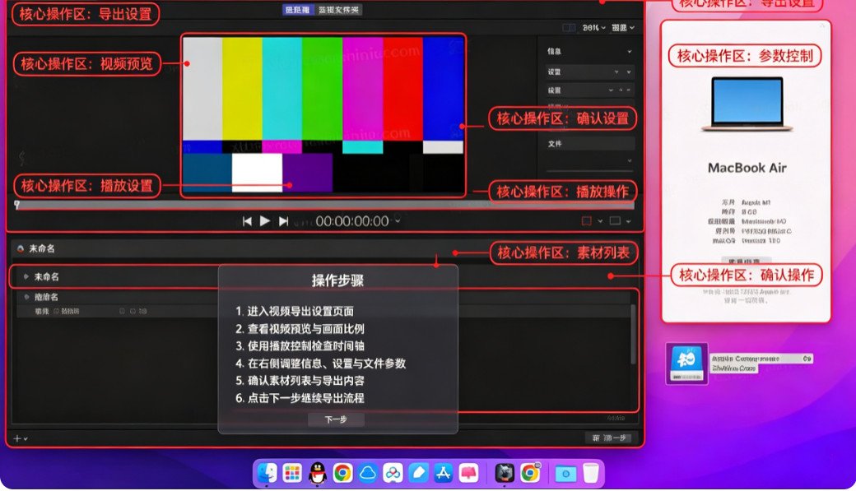Open Trash in the Dock
The height and width of the screenshot is (491, 856).
591,473
